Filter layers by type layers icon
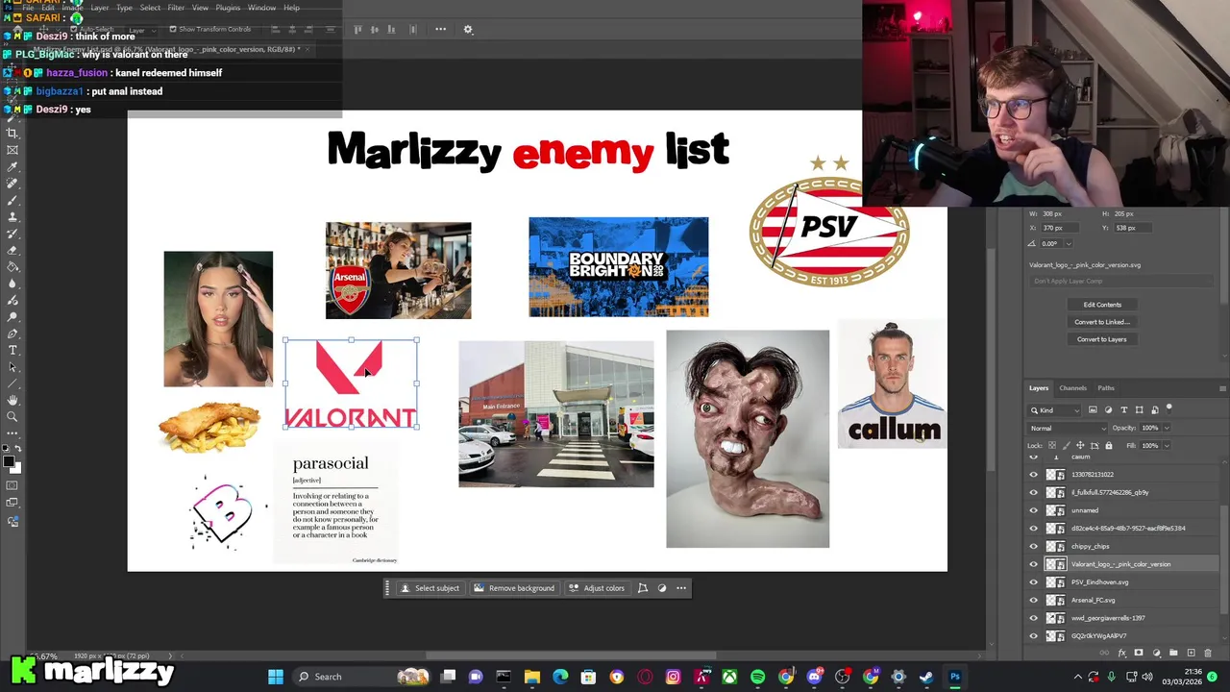The height and width of the screenshot is (692, 1230). 1124,409
